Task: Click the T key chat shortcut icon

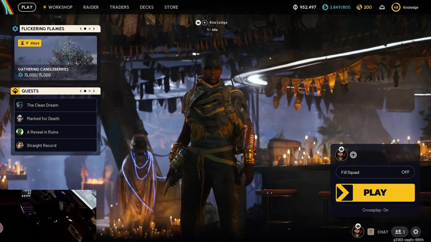Action: (x=371, y=232)
